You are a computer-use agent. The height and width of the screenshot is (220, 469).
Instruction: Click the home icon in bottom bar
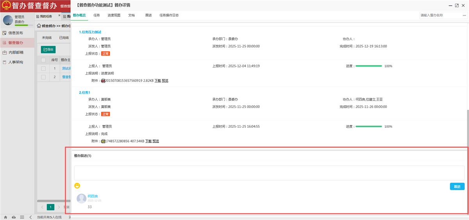click(5, 217)
